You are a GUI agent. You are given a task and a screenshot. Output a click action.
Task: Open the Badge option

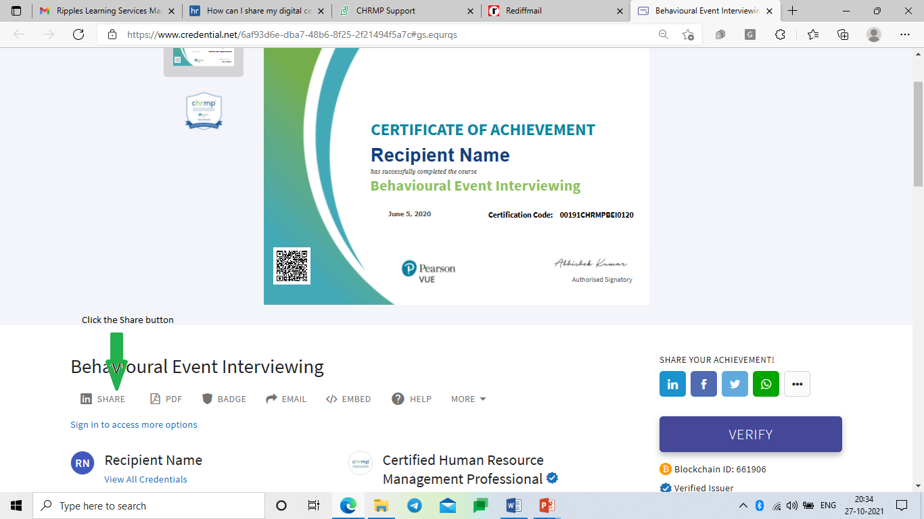(224, 399)
